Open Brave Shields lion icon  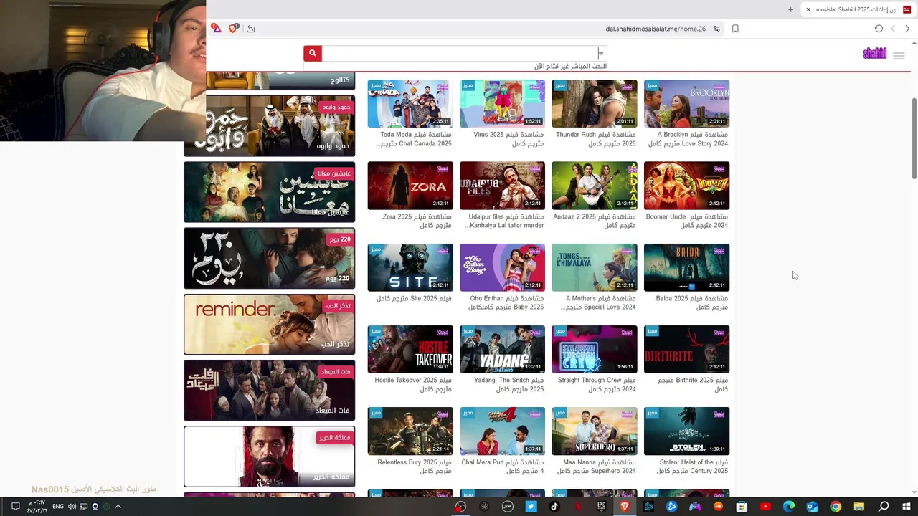(233, 29)
